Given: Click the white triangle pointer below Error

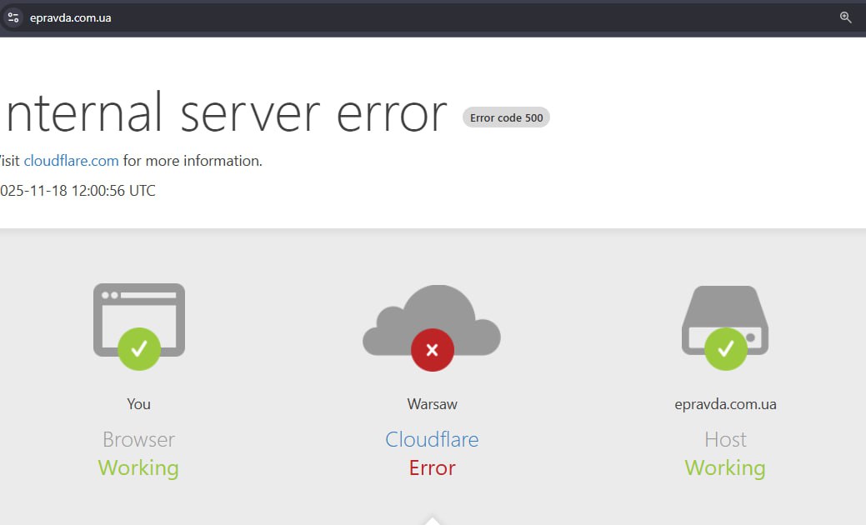Looking at the screenshot, I should (432, 521).
